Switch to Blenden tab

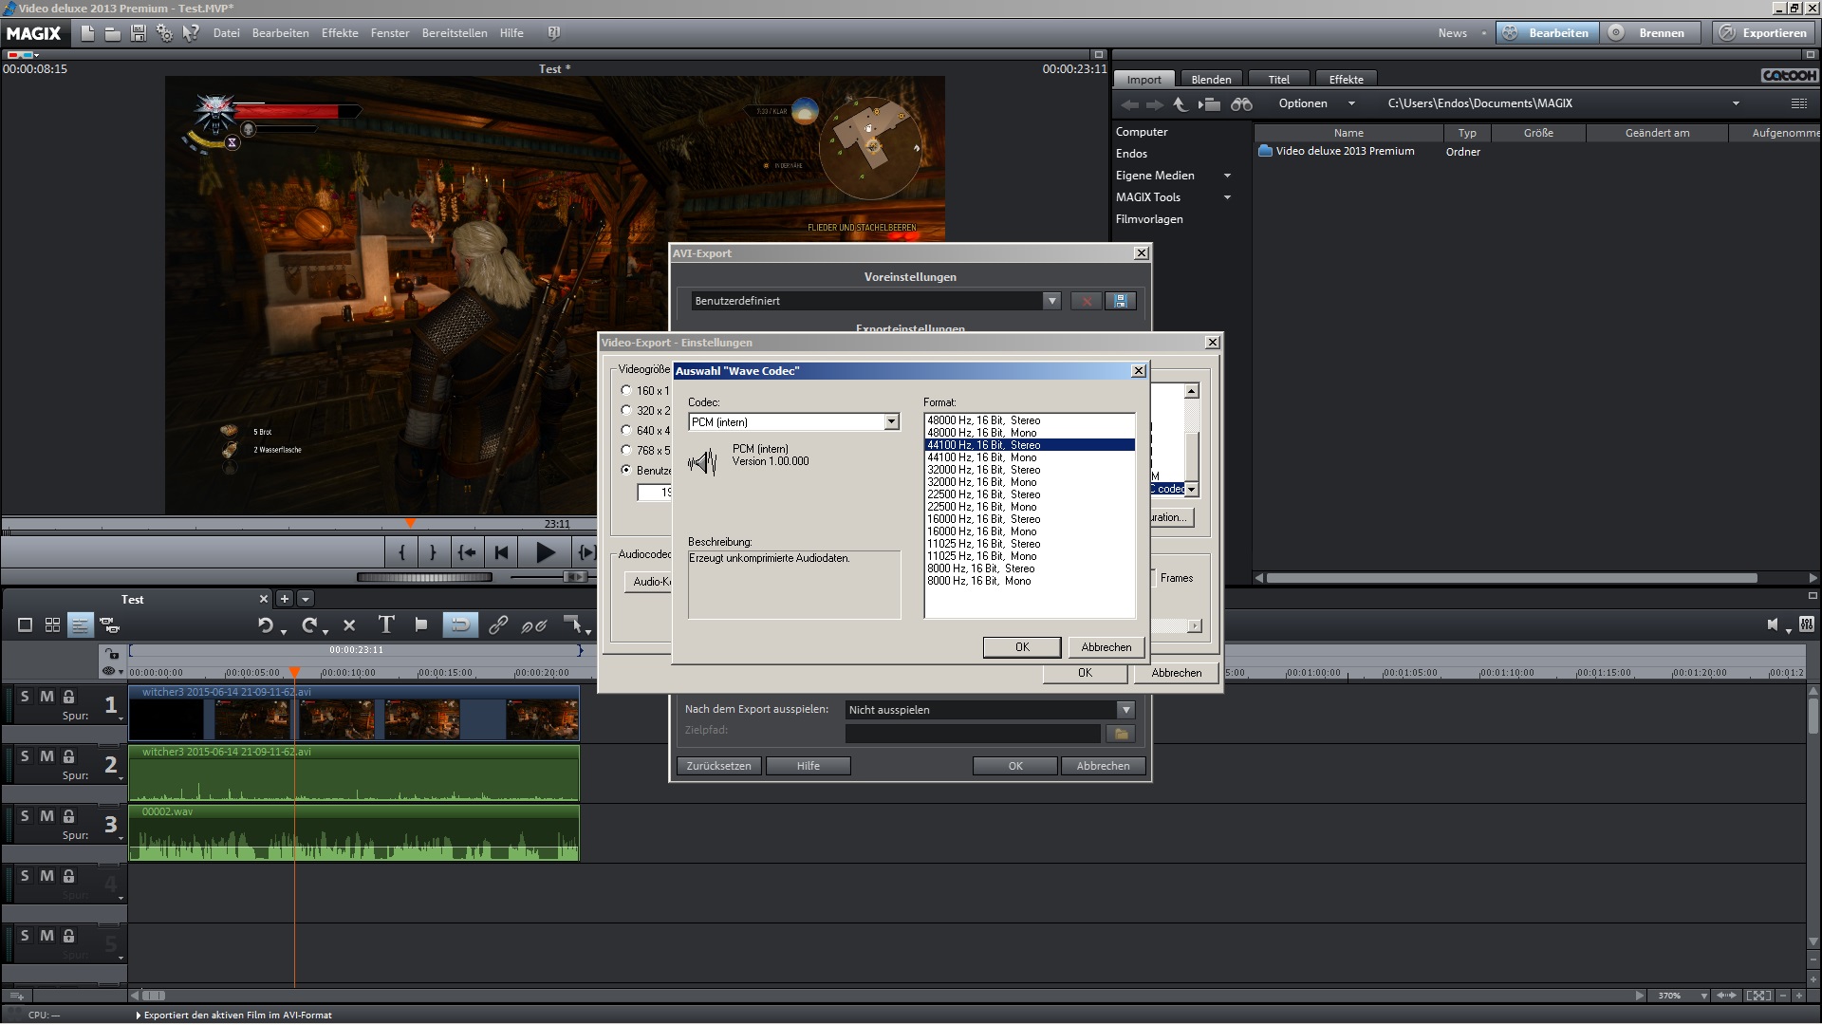coord(1211,80)
